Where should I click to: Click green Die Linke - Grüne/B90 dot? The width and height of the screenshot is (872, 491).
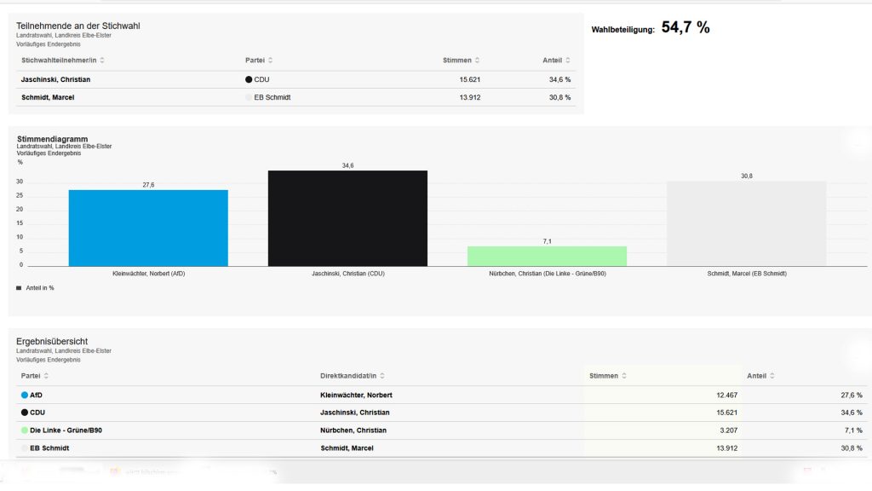click(25, 430)
